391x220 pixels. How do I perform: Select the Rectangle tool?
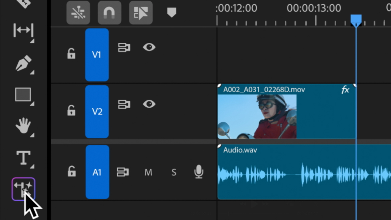[23, 95]
